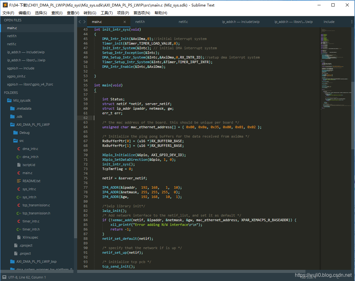Switch to the partially visible include tab
Screen dimensions: 355x281
(329, 22)
